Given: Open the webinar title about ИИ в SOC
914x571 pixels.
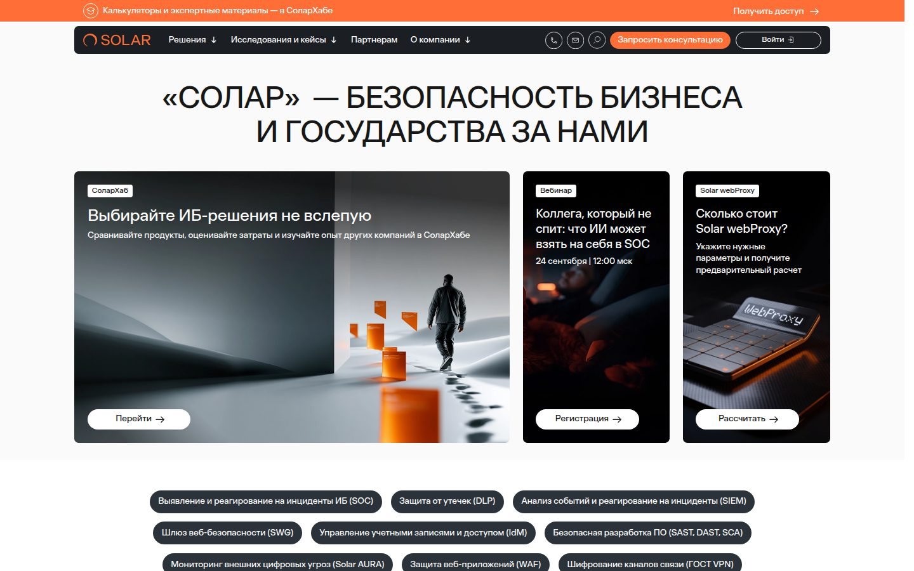Looking at the screenshot, I should 593,229.
